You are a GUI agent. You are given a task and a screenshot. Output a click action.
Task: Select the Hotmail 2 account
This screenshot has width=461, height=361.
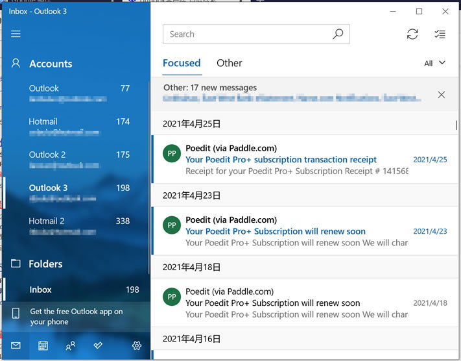[x=76, y=227]
